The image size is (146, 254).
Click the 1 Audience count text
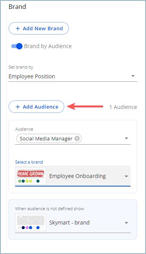pyautogui.click(x=123, y=107)
